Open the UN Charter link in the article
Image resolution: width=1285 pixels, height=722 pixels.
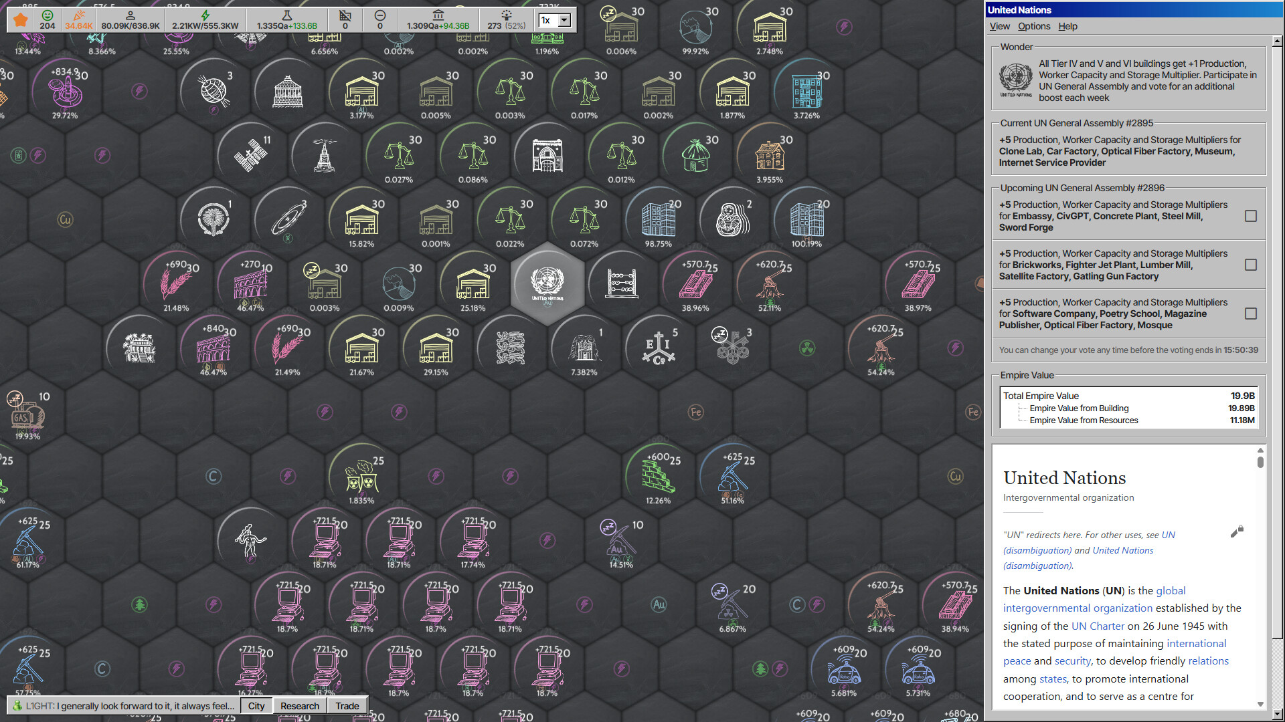pyautogui.click(x=1098, y=626)
